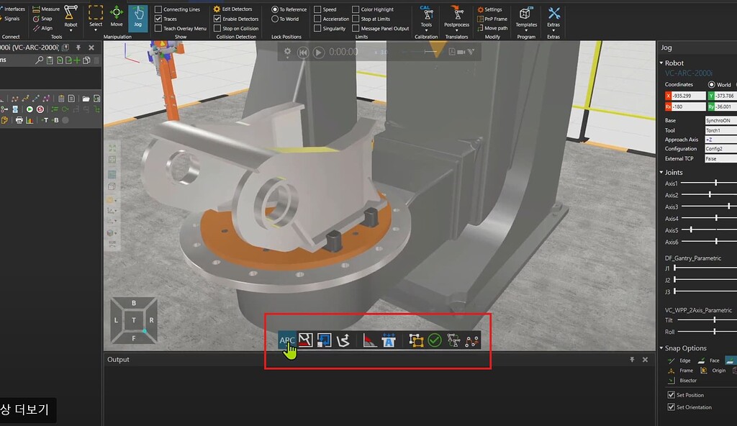Image resolution: width=737 pixels, height=426 pixels.
Task: Click the blue A text icon in viewport toolbar
Action: coord(389,340)
